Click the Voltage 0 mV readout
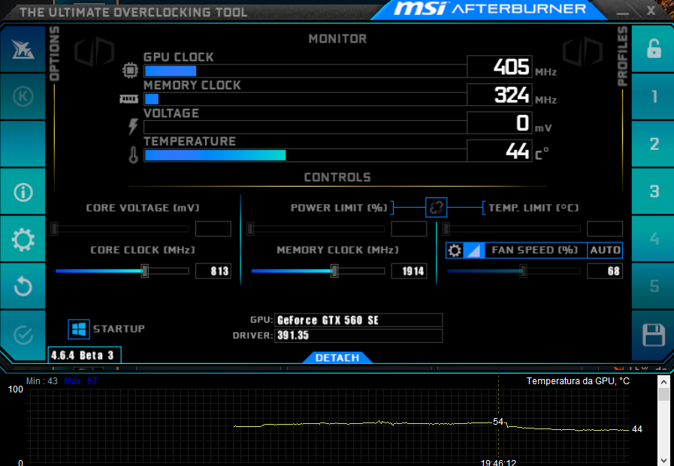The image size is (674, 466). point(500,123)
